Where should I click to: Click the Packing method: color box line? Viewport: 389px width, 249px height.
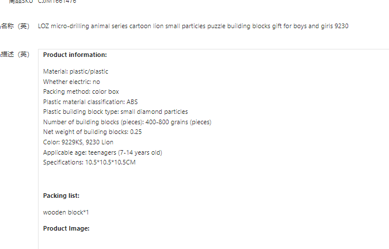(81, 91)
